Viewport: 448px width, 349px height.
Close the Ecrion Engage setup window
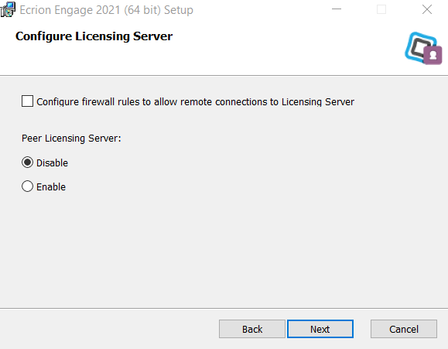[x=427, y=9]
